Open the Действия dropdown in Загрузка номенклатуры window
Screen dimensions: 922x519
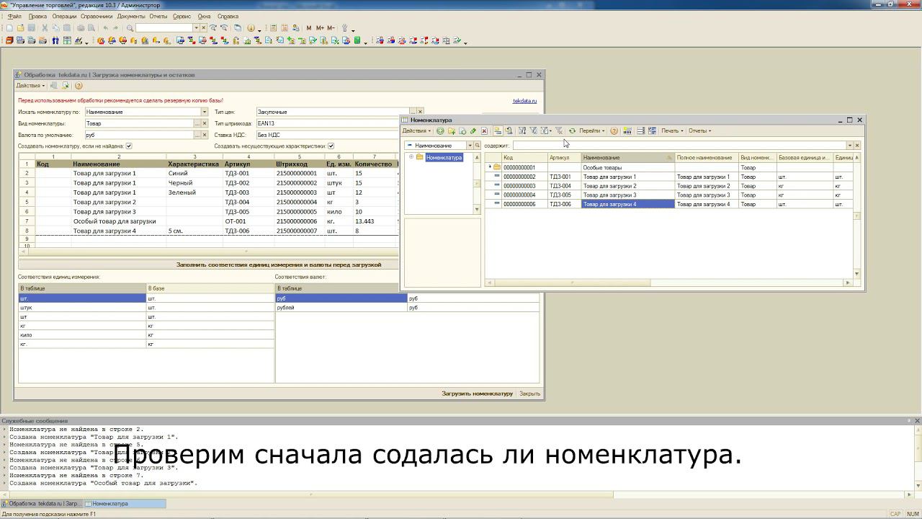[30, 86]
